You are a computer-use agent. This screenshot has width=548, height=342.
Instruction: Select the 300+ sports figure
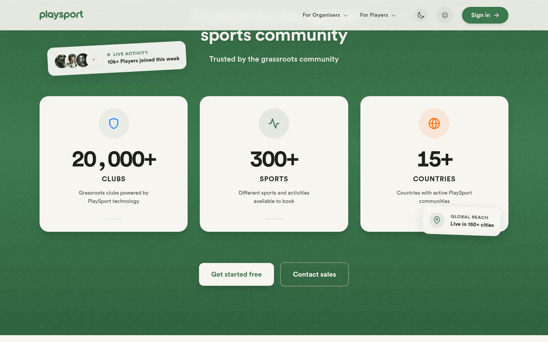pyautogui.click(x=274, y=160)
